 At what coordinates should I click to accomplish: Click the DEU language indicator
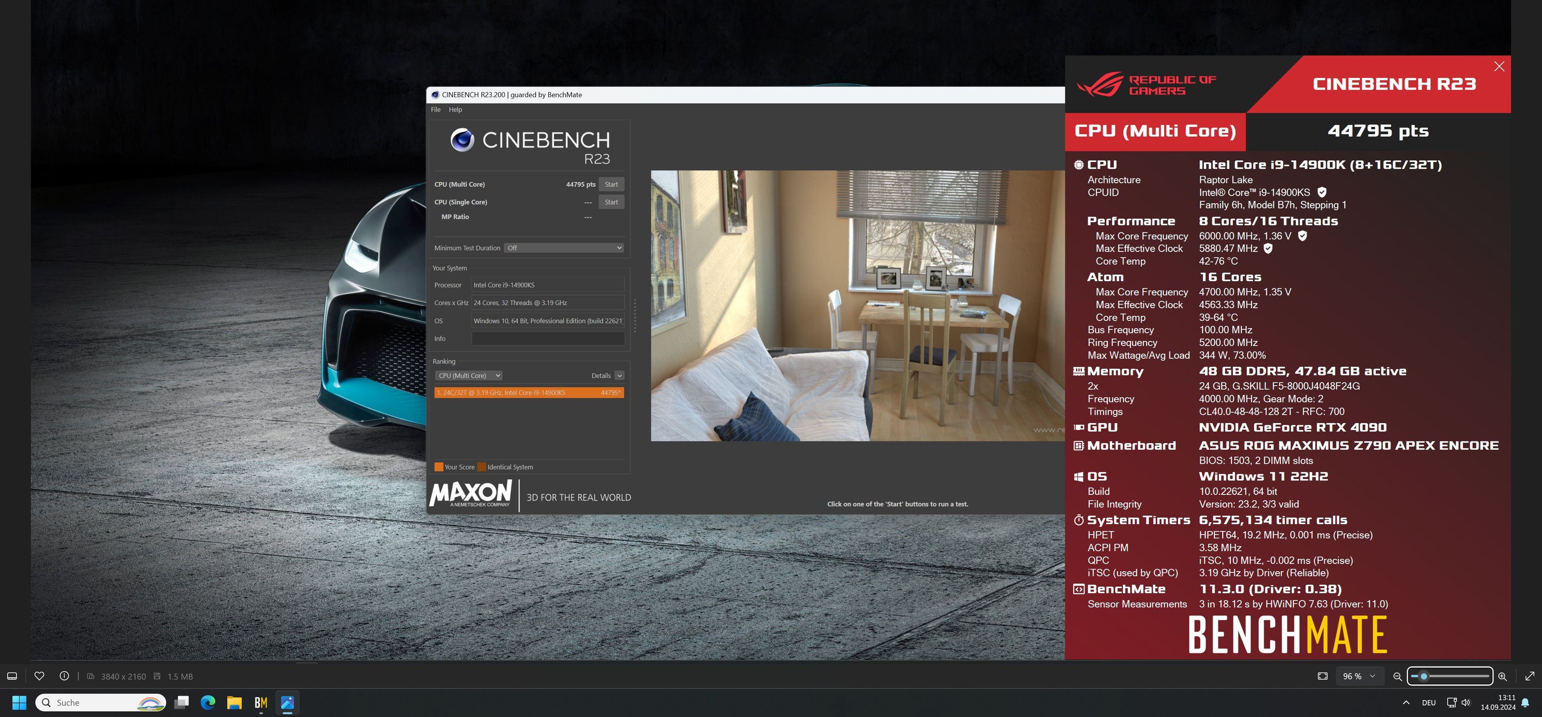coord(1429,703)
